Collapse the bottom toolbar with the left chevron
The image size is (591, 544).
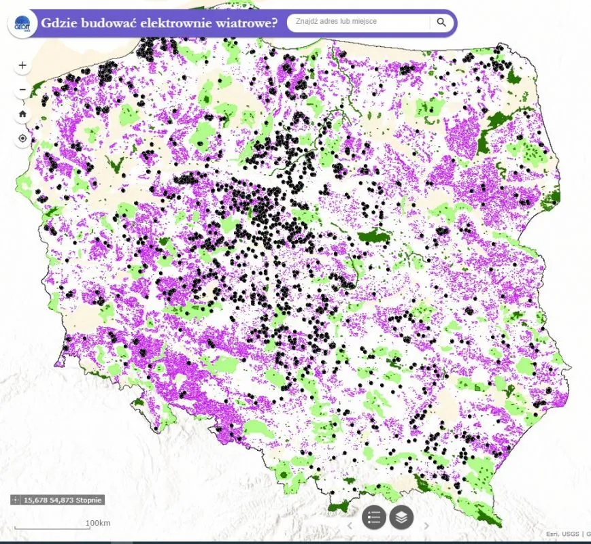pyautogui.click(x=350, y=527)
